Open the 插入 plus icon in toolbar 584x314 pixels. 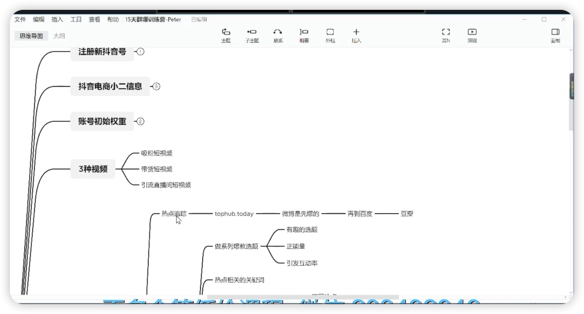(356, 35)
